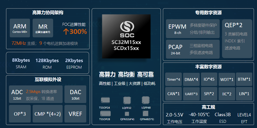The image size is (257, 128).
Task: Click the MR acceleration unit block
Action: click(43, 28)
